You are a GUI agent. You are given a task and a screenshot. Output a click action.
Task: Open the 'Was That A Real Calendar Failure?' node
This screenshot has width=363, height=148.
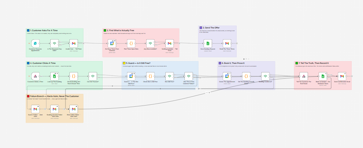(x=189, y=76)
